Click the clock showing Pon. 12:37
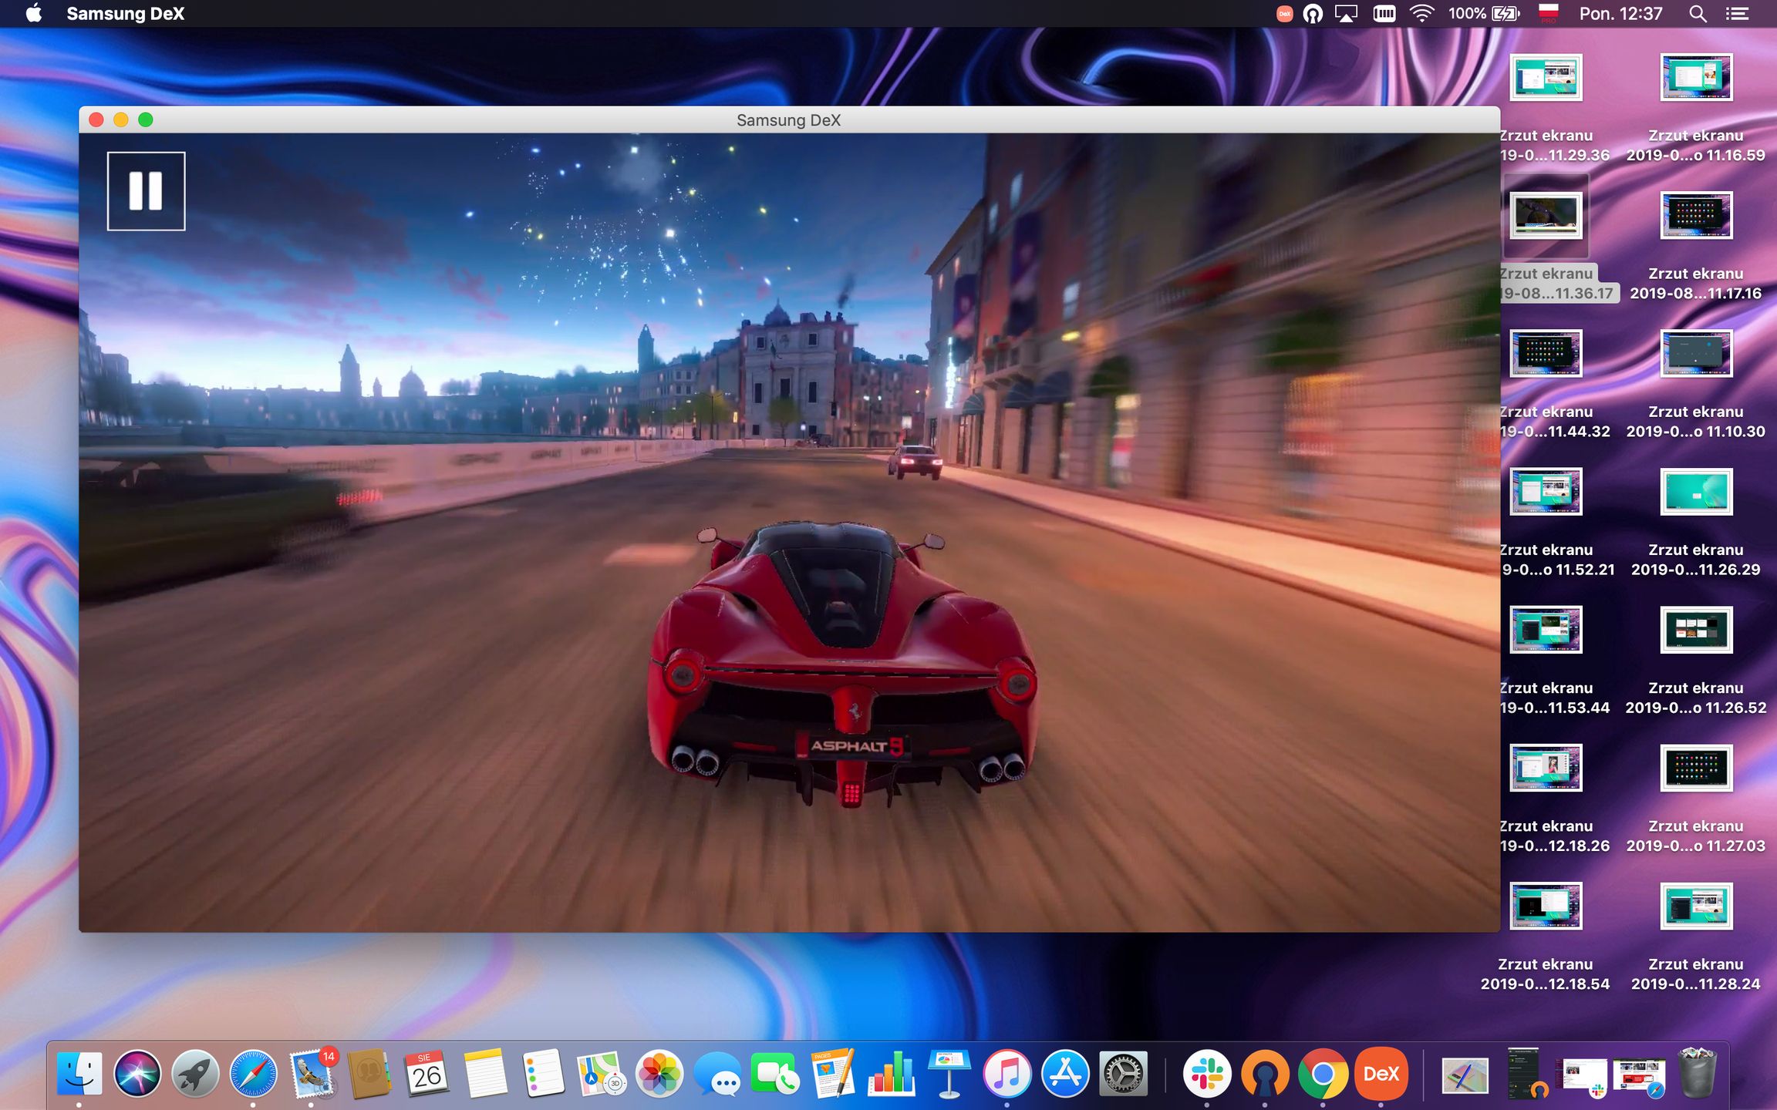 pyautogui.click(x=1620, y=14)
